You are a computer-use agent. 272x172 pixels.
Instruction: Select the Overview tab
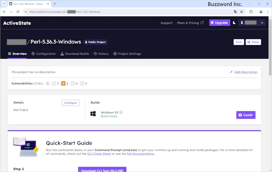(x=17, y=54)
